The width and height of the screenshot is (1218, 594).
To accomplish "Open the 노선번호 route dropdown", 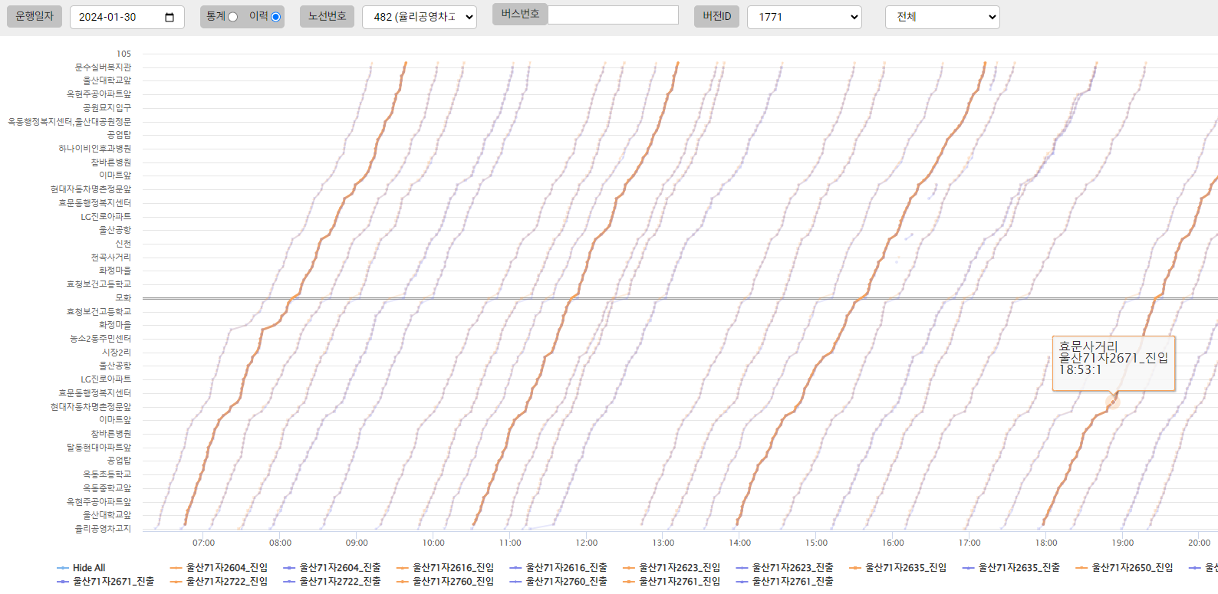I will tap(419, 17).
